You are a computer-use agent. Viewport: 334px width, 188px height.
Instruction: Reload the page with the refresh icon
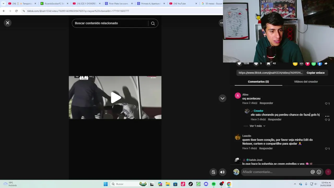point(16,11)
